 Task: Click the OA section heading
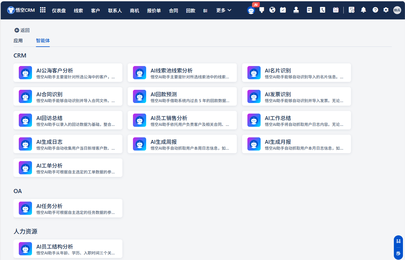[18, 191]
